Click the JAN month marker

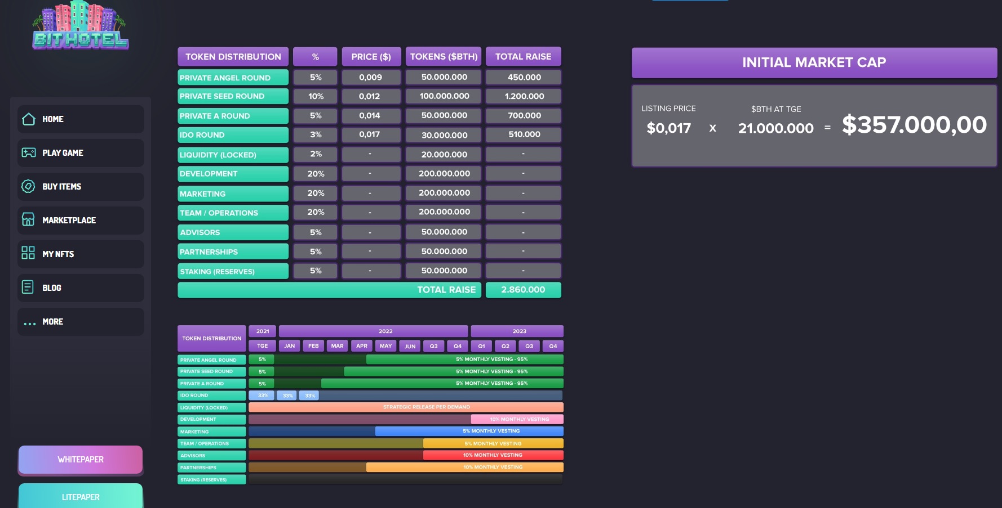[x=290, y=346]
